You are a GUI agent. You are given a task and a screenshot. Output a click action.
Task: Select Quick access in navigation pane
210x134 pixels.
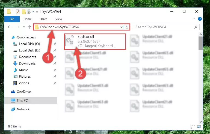[26, 37]
